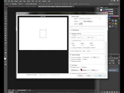Select the Horizontal Type tool
This screenshot has height=93, width=124.
coord(6,45)
